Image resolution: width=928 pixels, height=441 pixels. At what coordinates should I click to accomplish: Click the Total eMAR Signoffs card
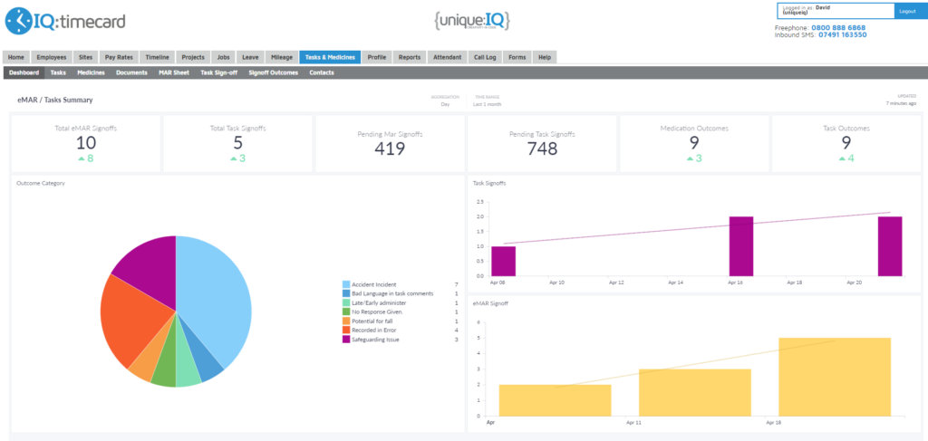pyautogui.click(x=86, y=144)
